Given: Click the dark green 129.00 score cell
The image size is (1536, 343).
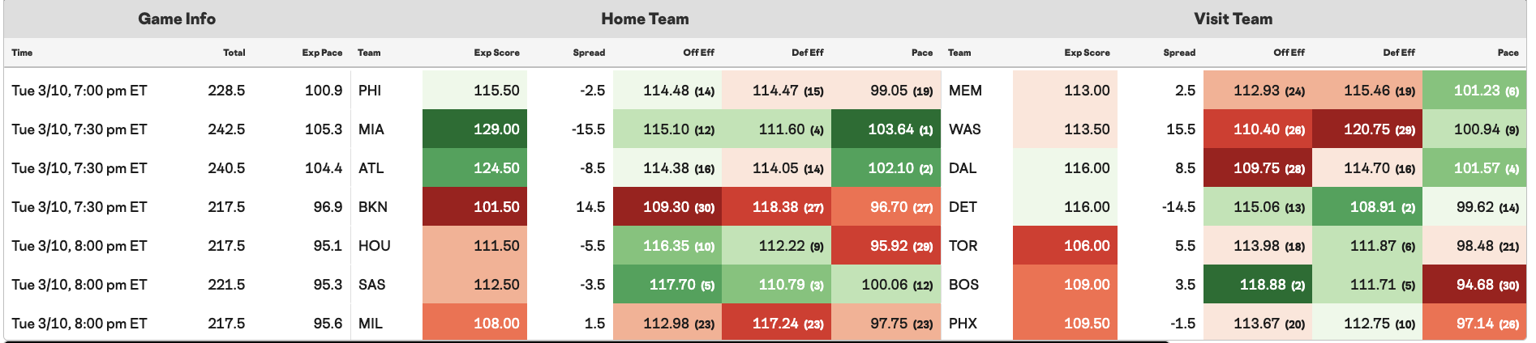Looking at the screenshot, I should click(475, 129).
